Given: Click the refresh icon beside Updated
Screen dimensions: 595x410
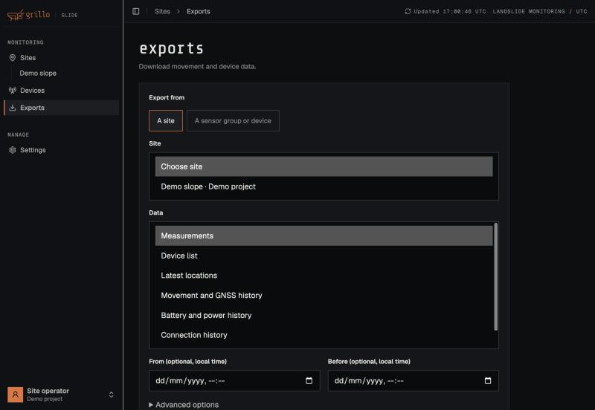Looking at the screenshot, I should click(x=408, y=11).
